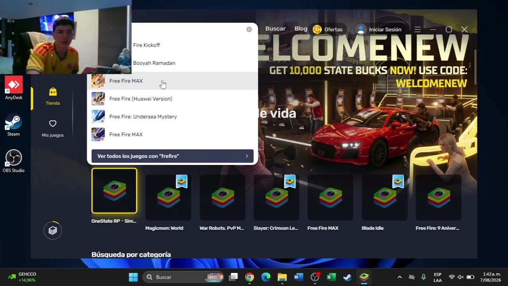Screen dimensions: 508x286
Task: Click arrow on Ver todos los juegos button
Action: pyautogui.click(x=247, y=156)
